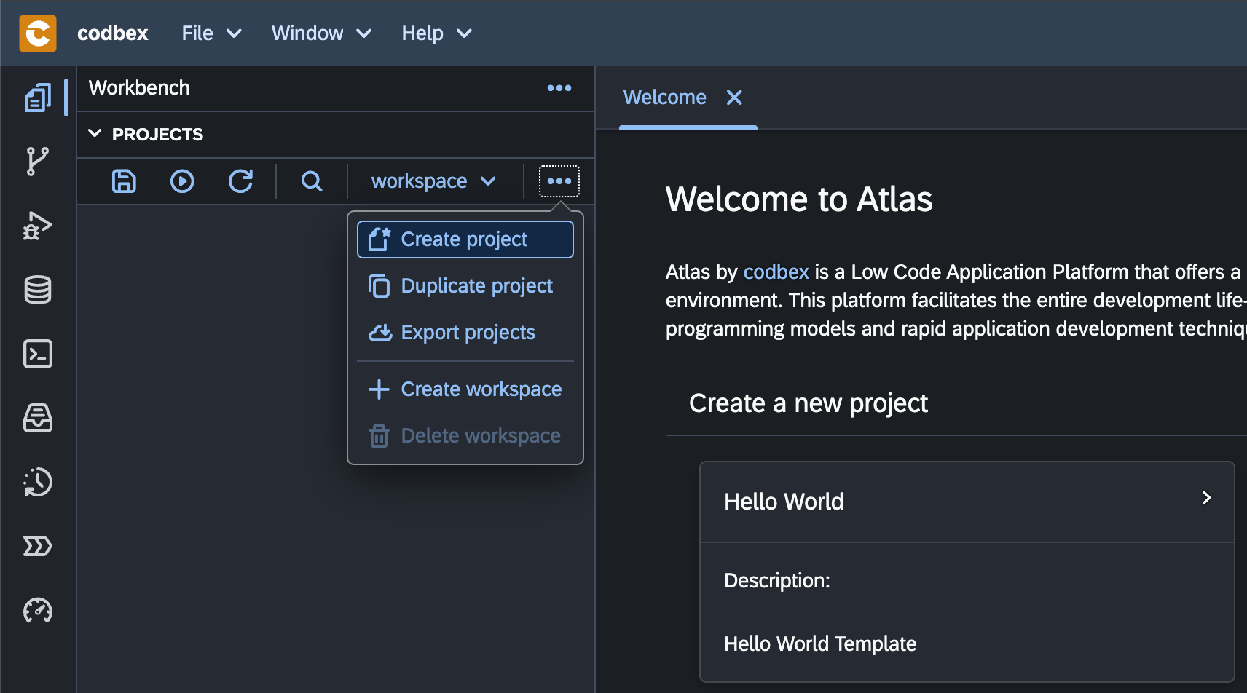The width and height of the screenshot is (1247, 693).
Task: Click the codbex brand name in header
Action: click(113, 33)
